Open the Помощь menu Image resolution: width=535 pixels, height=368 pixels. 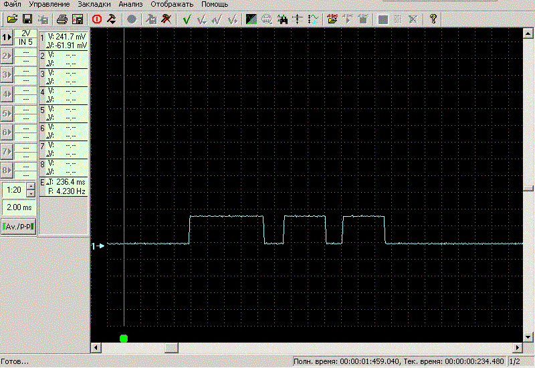click(x=215, y=4)
